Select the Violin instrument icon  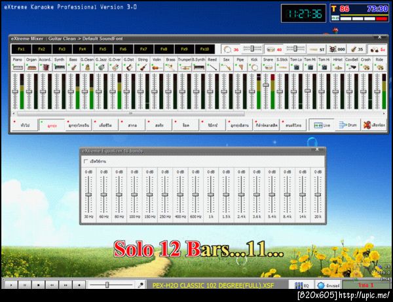(x=157, y=67)
